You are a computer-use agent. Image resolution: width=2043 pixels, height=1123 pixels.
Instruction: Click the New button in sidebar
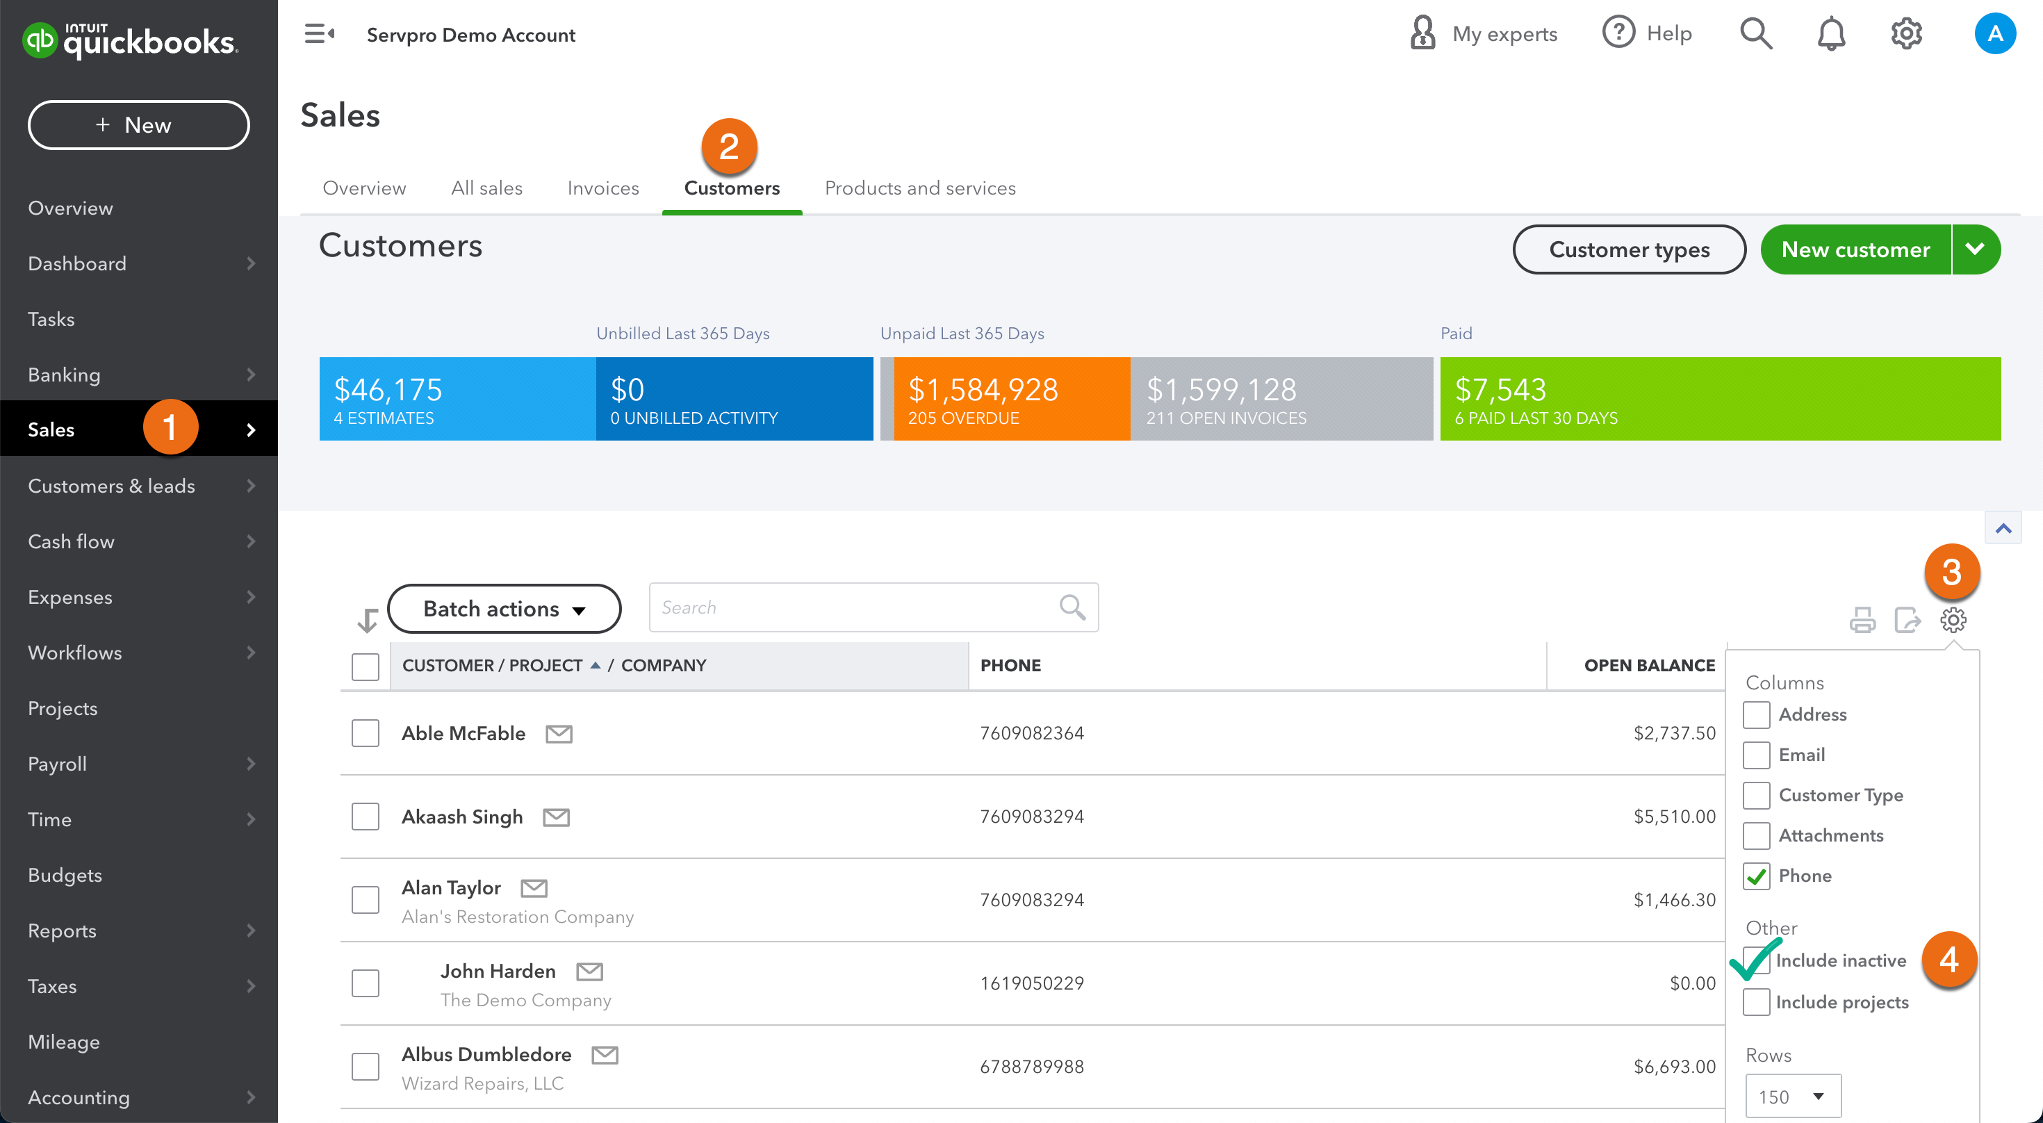139,124
